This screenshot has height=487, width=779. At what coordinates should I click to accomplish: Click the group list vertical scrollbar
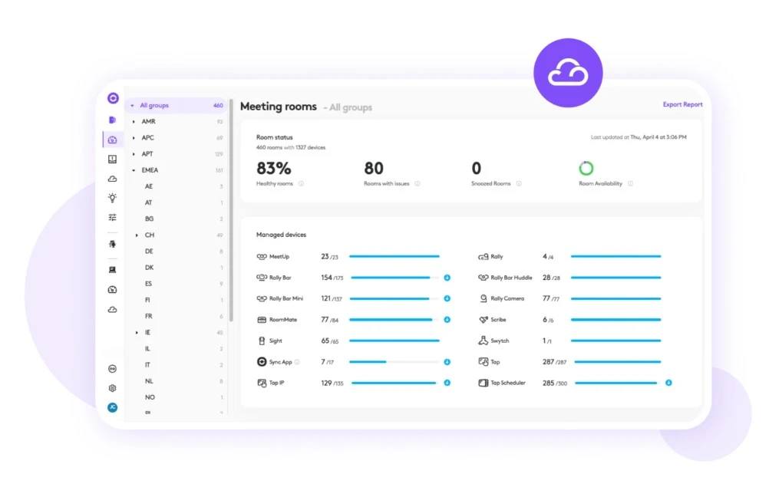coord(231,210)
